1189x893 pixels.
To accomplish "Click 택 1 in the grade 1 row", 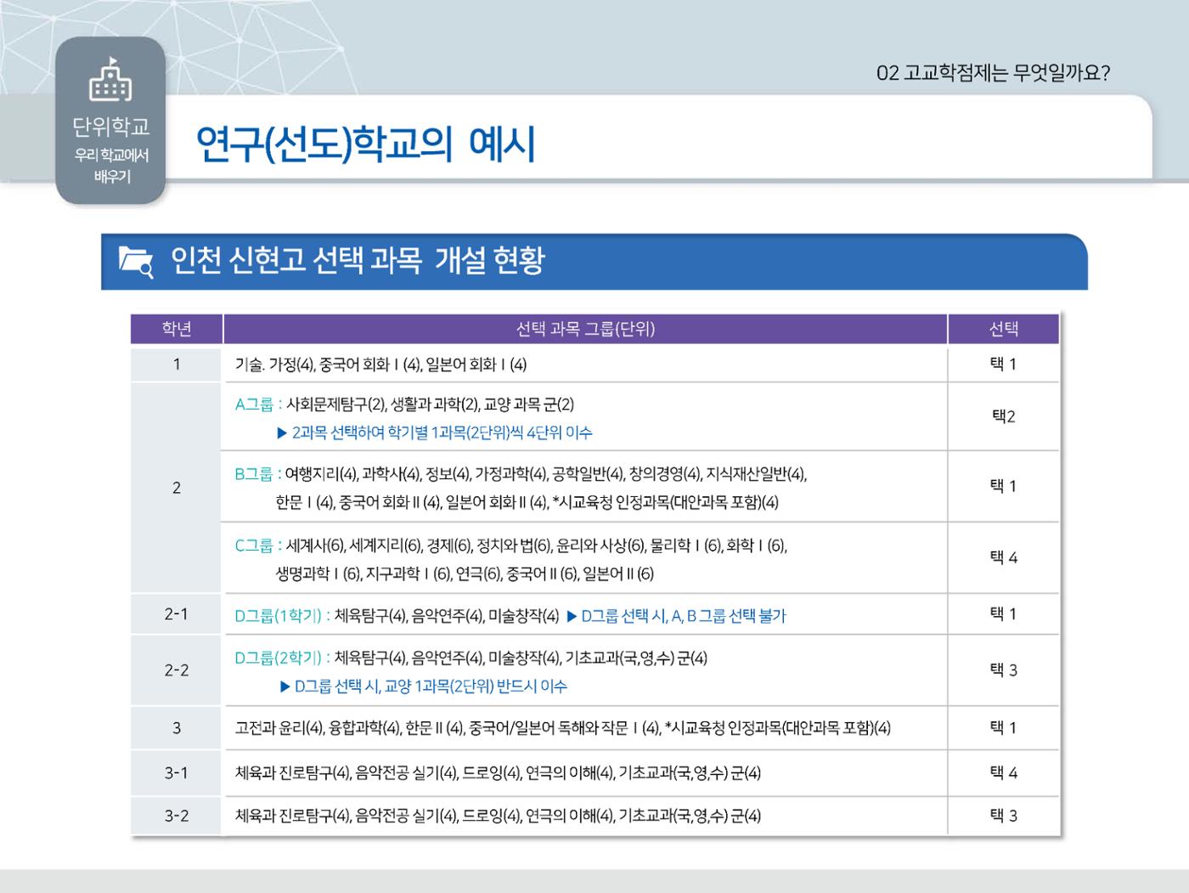I will coord(1003,365).
